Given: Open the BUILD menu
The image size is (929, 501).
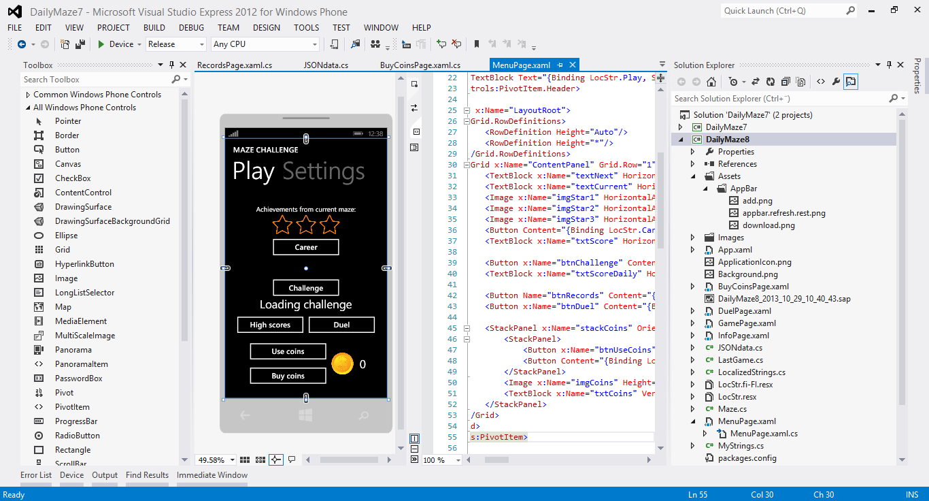Looking at the screenshot, I should tap(154, 28).
